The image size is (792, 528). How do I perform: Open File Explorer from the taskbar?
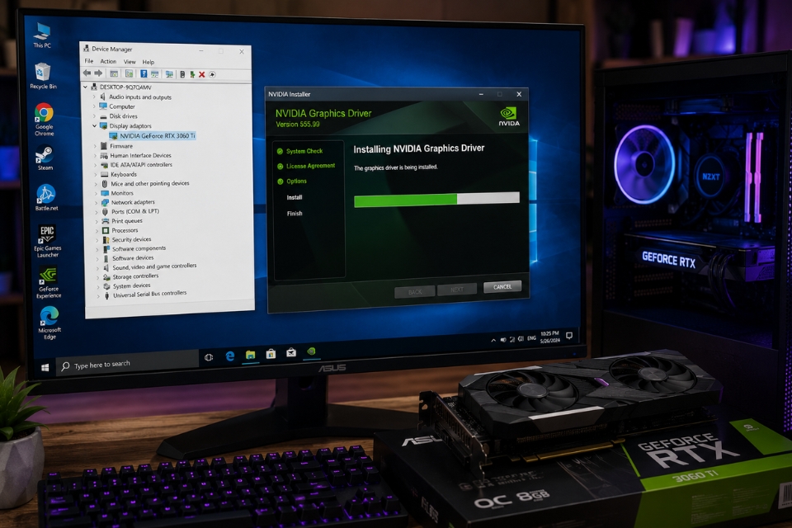pyautogui.click(x=251, y=355)
